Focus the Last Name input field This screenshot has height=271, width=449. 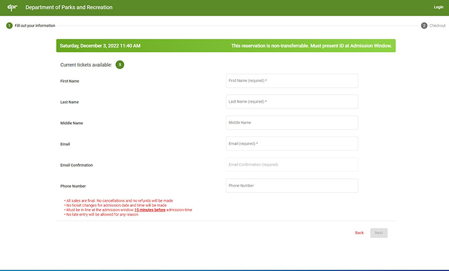pos(292,102)
